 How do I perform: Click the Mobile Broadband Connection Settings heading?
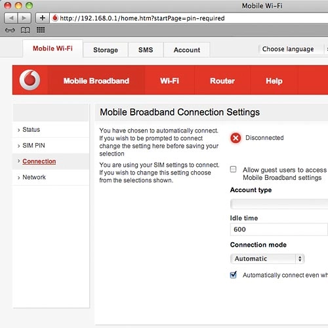[x=180, y=112]
